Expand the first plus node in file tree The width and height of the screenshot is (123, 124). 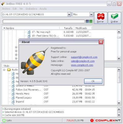16,47
